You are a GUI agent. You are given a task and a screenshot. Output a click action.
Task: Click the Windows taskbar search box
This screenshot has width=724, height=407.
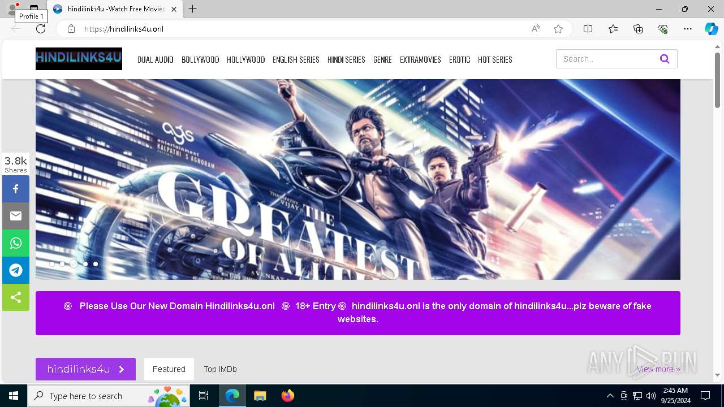pos(109,396)
